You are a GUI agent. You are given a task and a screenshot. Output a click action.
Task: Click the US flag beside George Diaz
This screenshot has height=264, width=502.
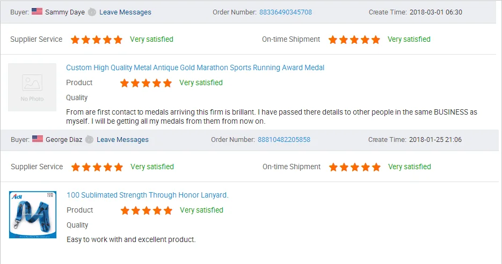[x=38, y=139]
